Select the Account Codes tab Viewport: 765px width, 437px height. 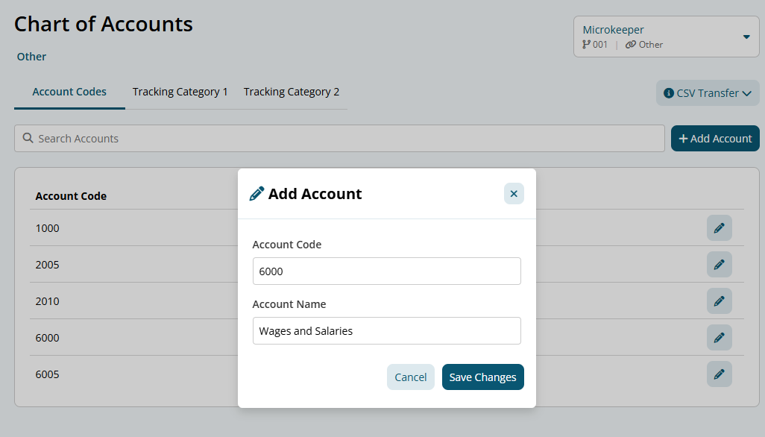69,92
